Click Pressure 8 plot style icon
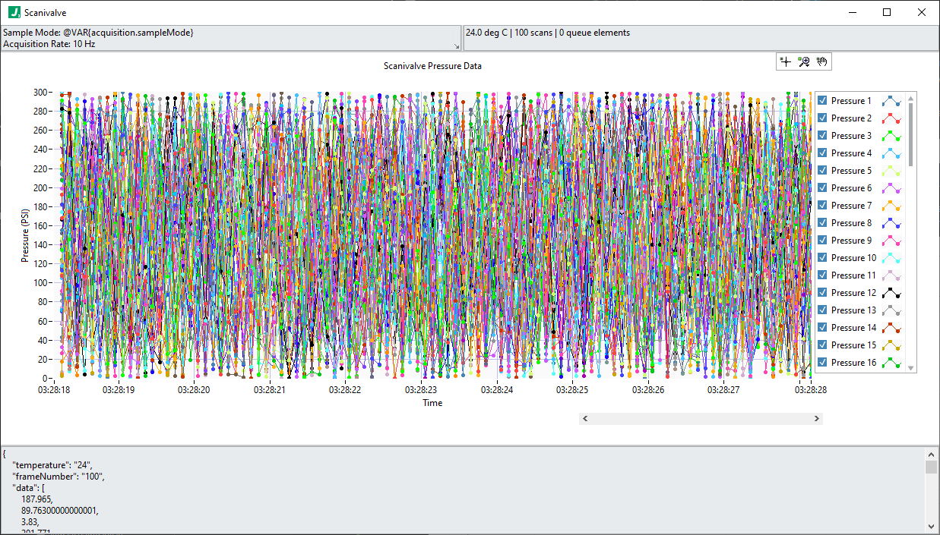The image size is (940, 535). 891,223
